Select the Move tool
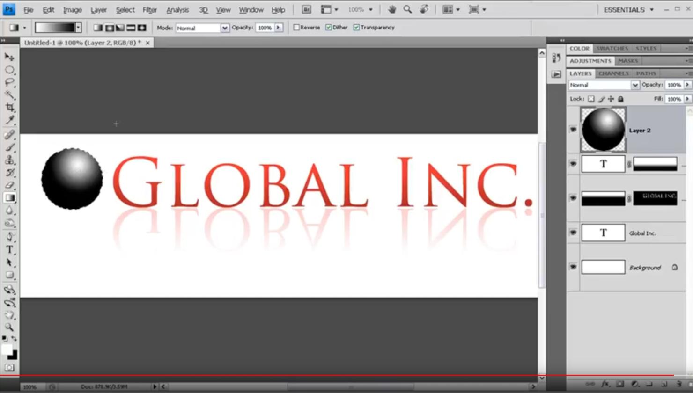The width and height of the screenshot is (693, 393). 8,56
